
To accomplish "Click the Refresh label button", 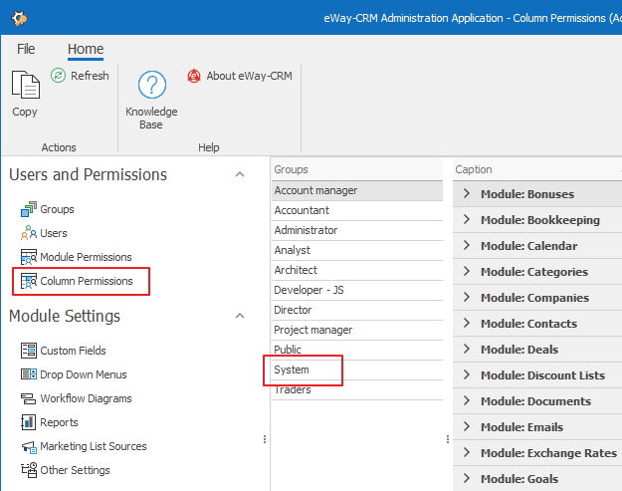I will coord(90,76).
